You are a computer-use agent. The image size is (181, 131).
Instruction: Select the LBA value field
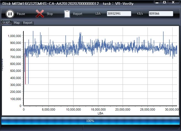coord(119,14)
